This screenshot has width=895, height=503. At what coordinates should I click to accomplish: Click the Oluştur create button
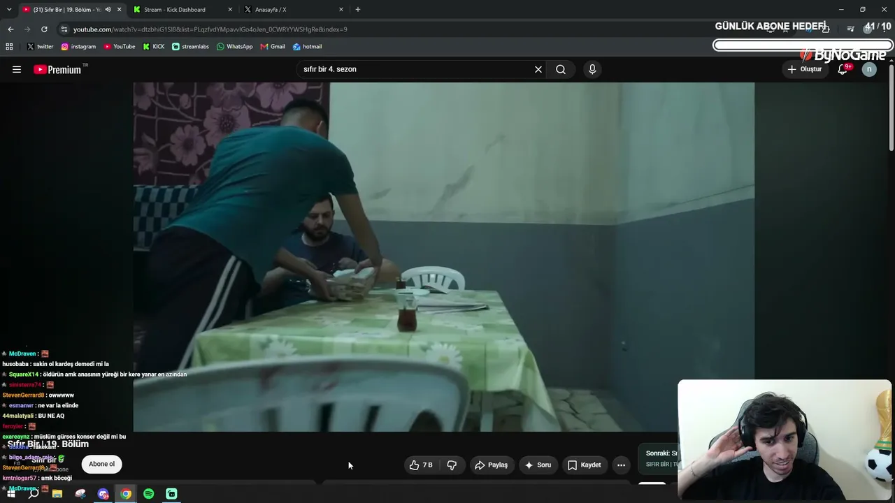[x=805, y=69]
